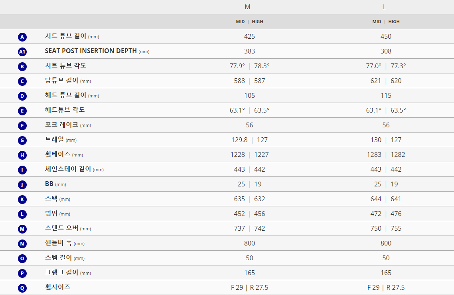The height and width of the screenshot is (295, 454).
Task: Click SEAT POST INSERTION DEPTH label
Action: 91,51
